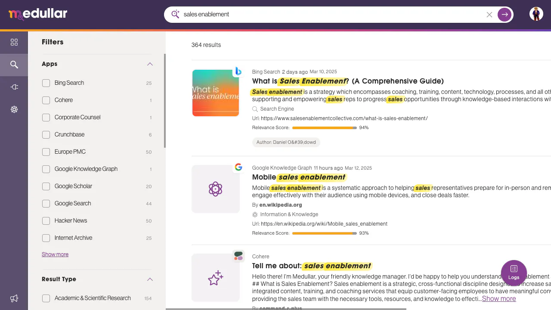Image resolution: width=551 pixels, height=310 pixels.
Task: Click the Mar 10, 2025 date
Action: (323, 72)
